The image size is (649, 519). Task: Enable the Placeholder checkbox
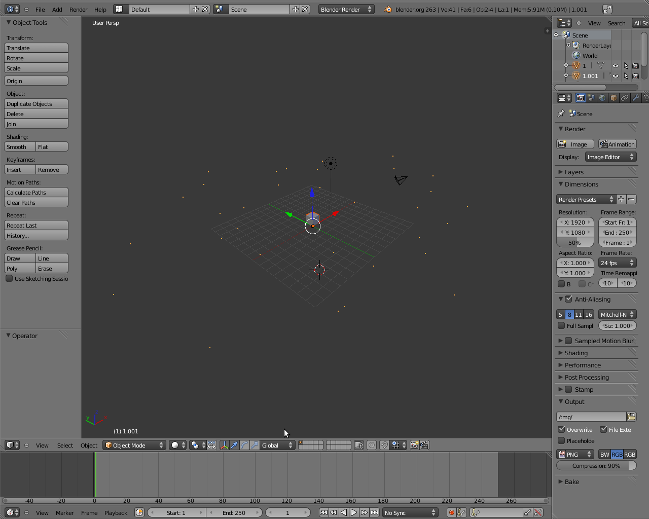(561, 440)
